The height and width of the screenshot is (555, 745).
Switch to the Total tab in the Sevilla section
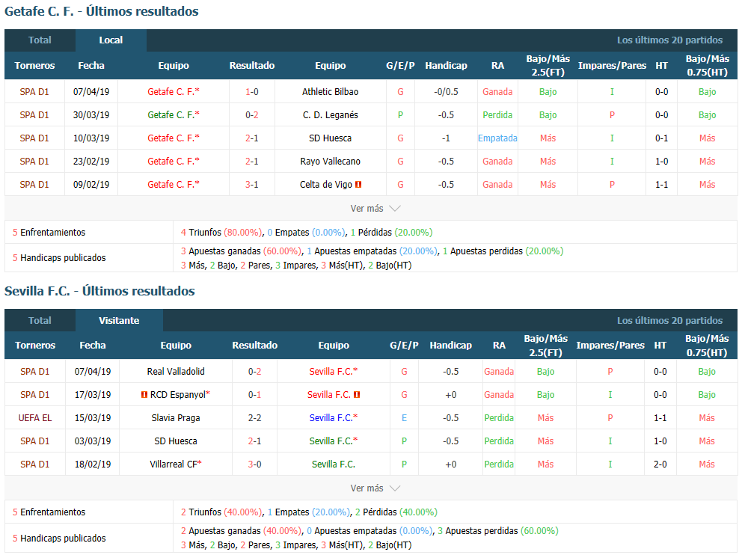click(x=40, y=320)
